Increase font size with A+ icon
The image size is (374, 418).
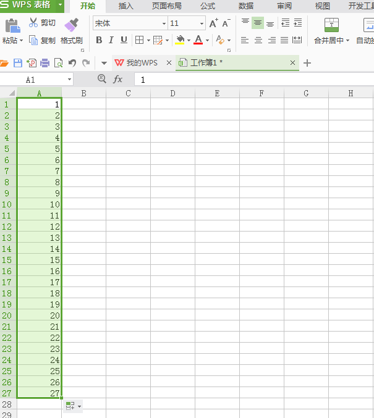click(x=213, y=23)
